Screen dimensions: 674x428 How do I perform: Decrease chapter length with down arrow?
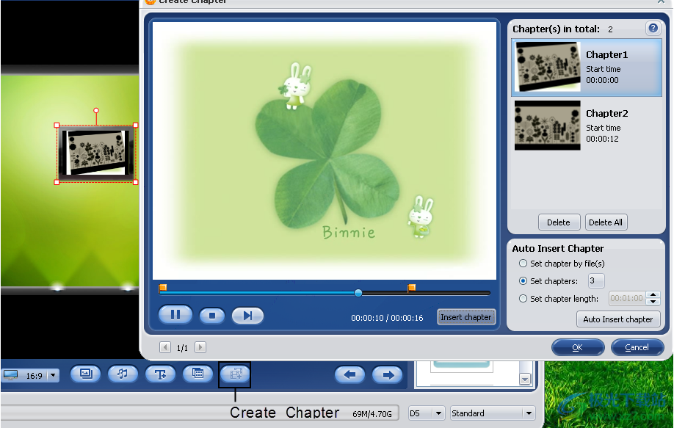[x=653, y=302]
